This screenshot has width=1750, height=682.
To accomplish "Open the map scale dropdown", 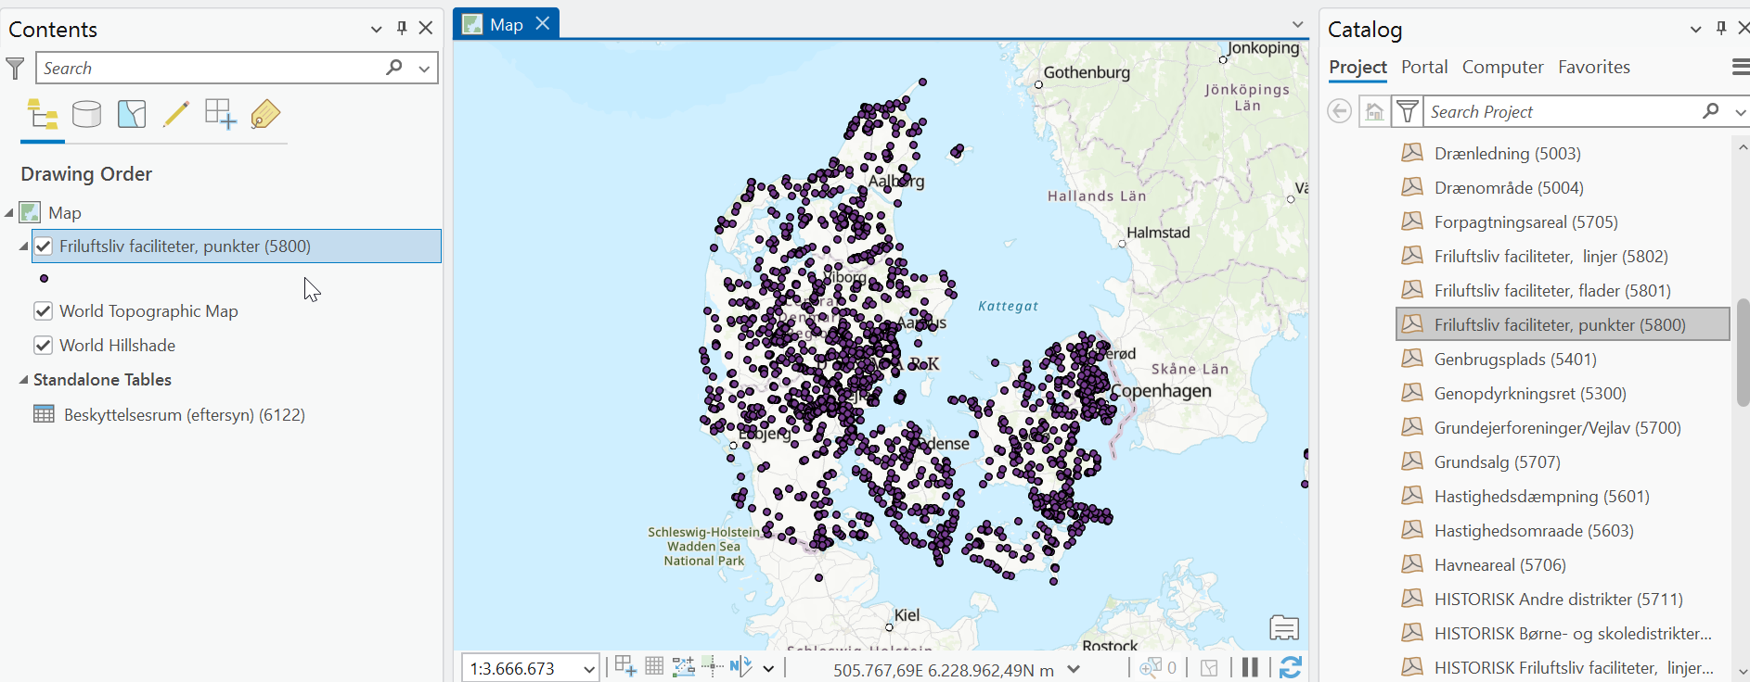I will (x=588, y=669).
